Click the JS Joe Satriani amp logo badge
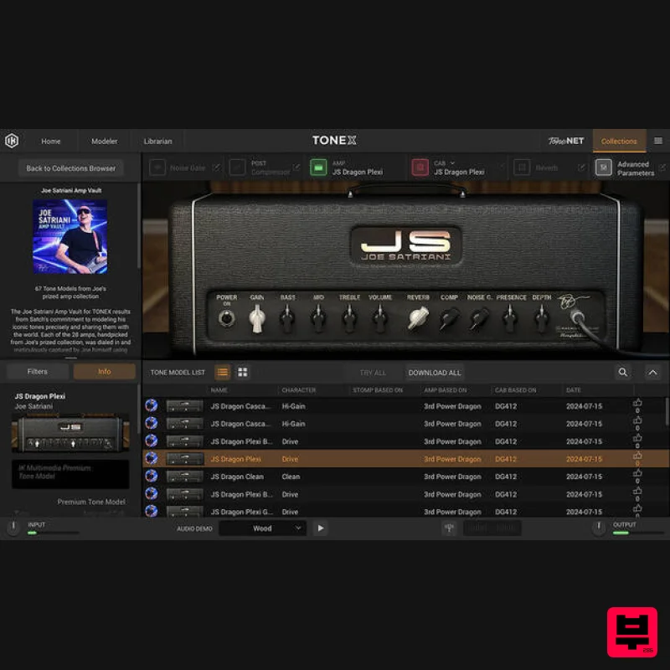 point(406,245)
